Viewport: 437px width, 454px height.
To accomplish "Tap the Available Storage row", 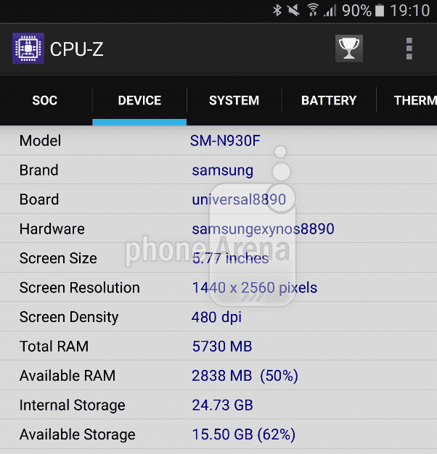I will coord(218,435).
